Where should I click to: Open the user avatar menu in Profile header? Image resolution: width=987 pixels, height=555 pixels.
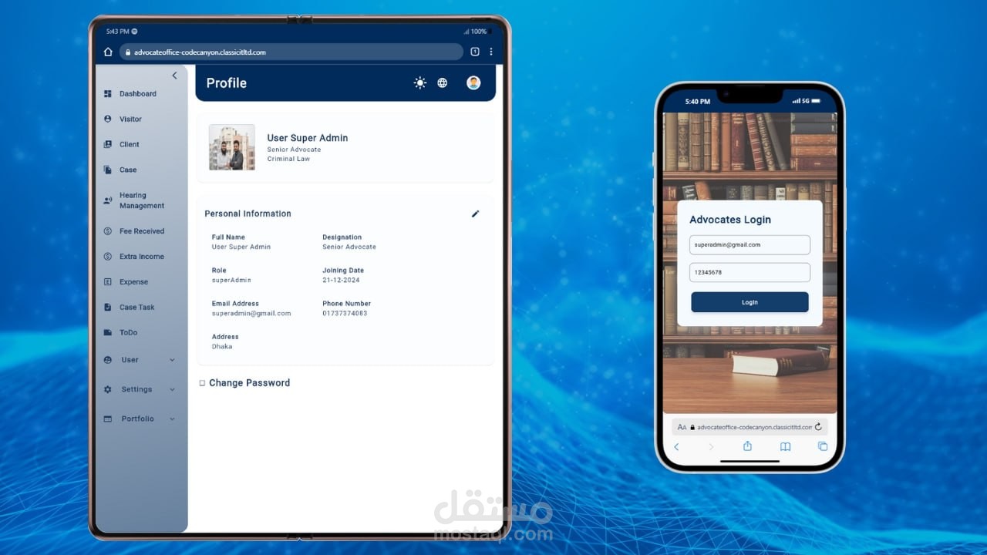pos(473,82)
